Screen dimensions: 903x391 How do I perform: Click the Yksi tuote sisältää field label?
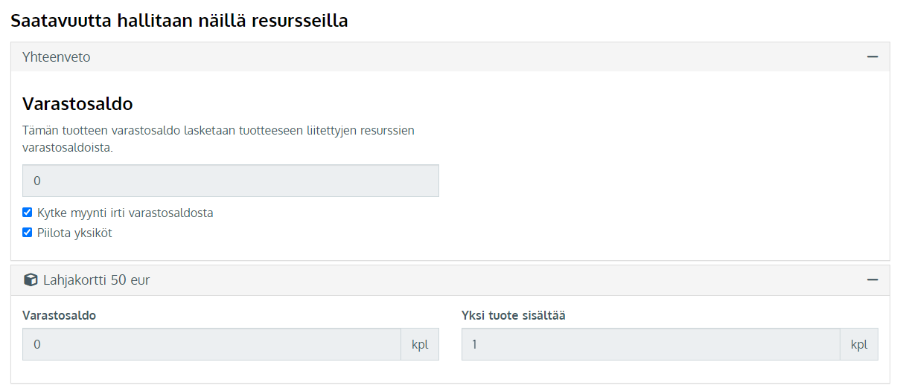[x=514, y=315]
